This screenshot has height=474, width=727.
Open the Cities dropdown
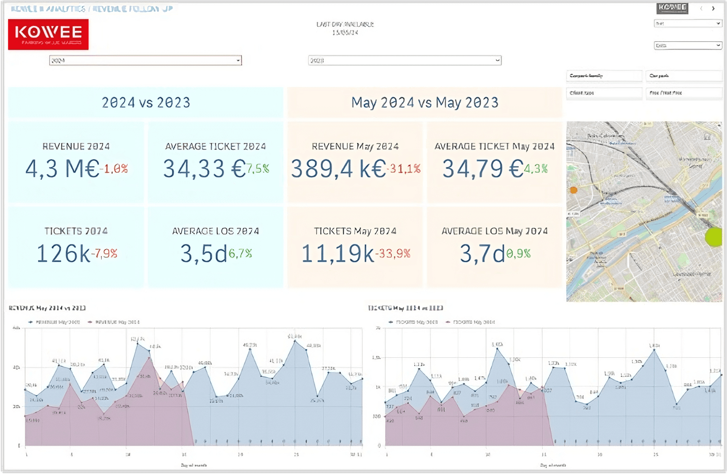pos(688,45)
